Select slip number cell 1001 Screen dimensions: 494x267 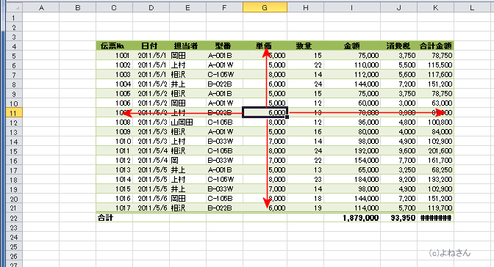tap(114, 56)
